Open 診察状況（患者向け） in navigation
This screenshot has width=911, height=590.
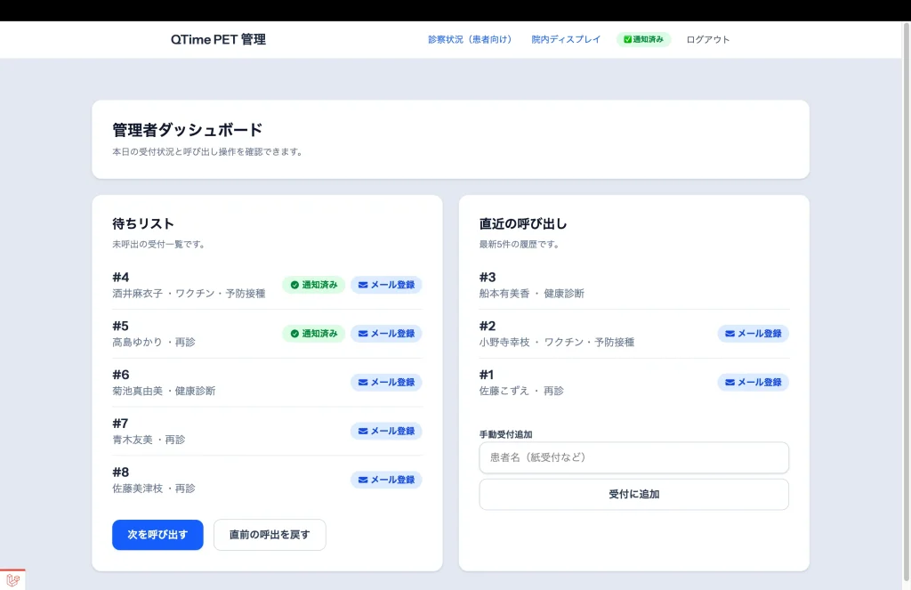(470, 39)
